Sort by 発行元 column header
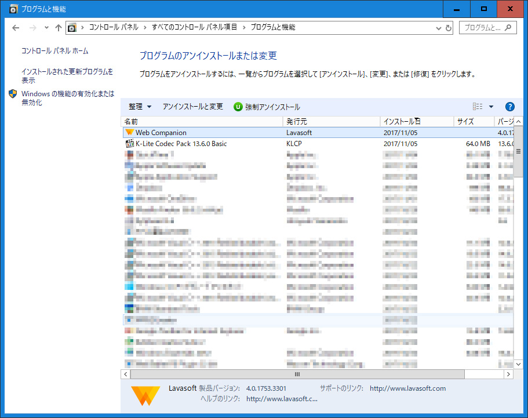 [332, 122]
